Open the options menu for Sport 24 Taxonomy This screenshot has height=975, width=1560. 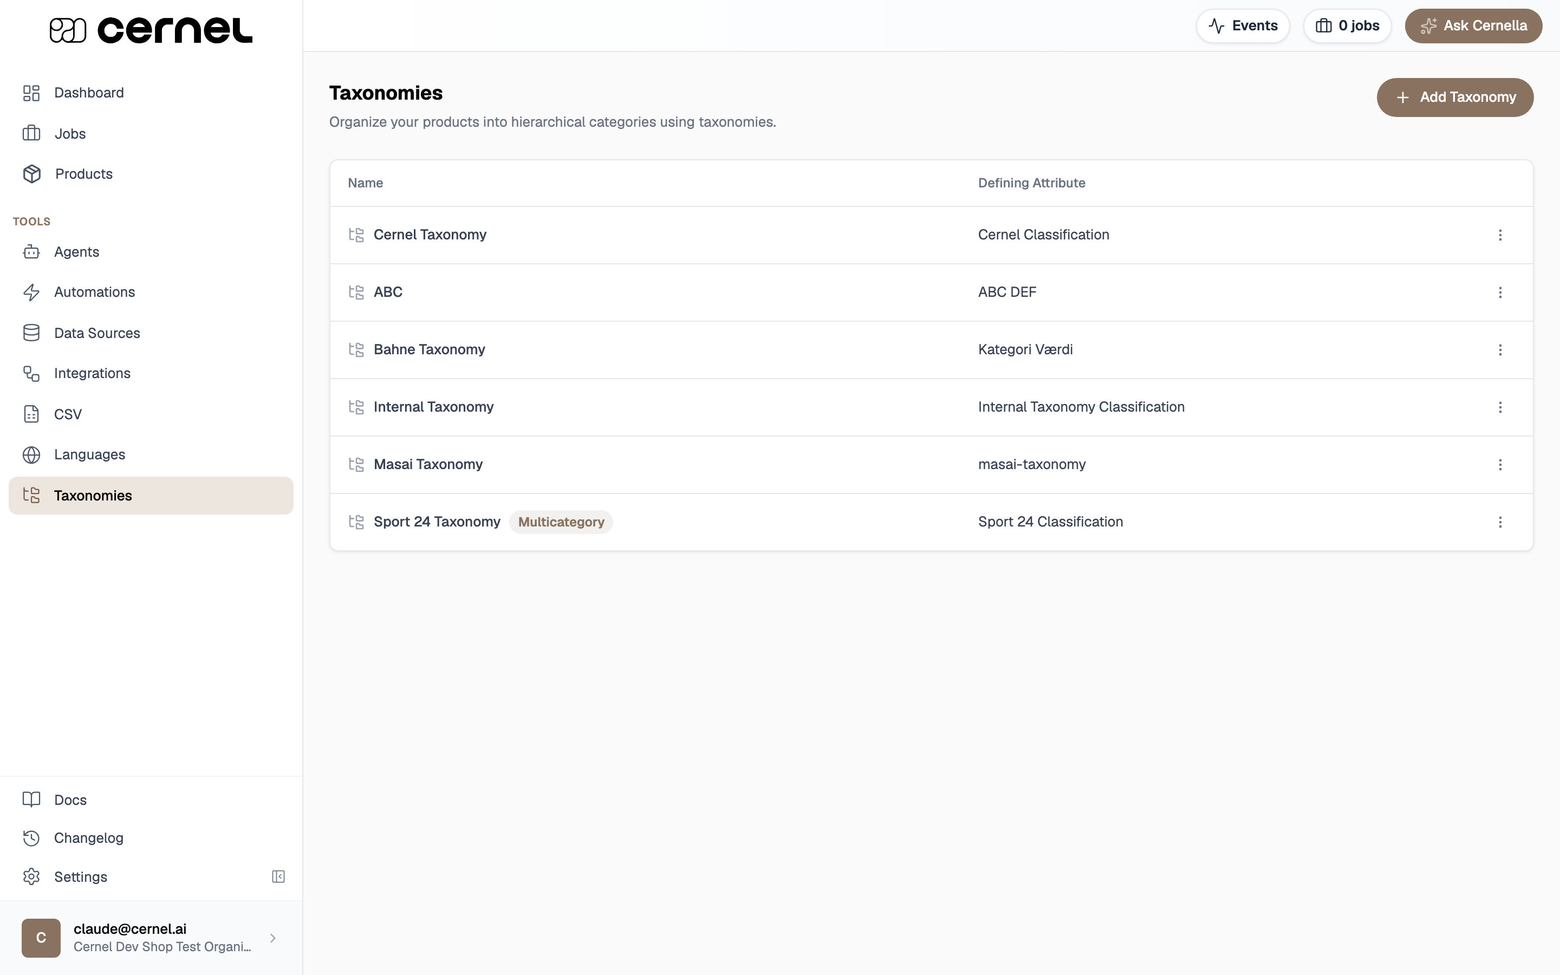1500,522
